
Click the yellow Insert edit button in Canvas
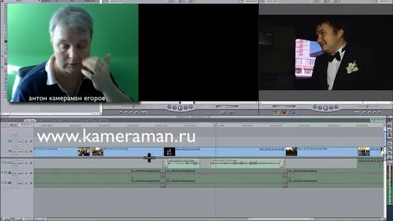[276, 112]
